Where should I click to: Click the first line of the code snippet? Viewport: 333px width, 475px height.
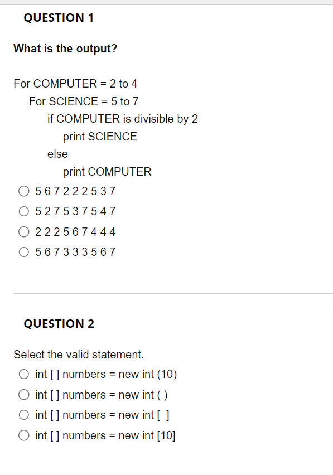coord(75,84)
